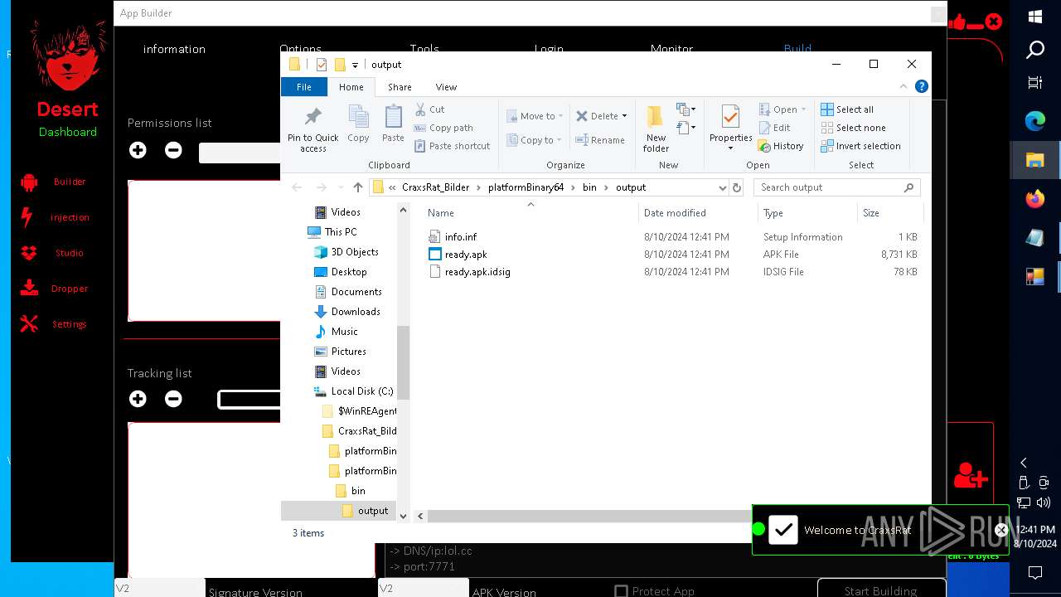Open Signature Version V2 dropdown
The height and width of the screenshot is (597, 1061).
pos(159,588)
